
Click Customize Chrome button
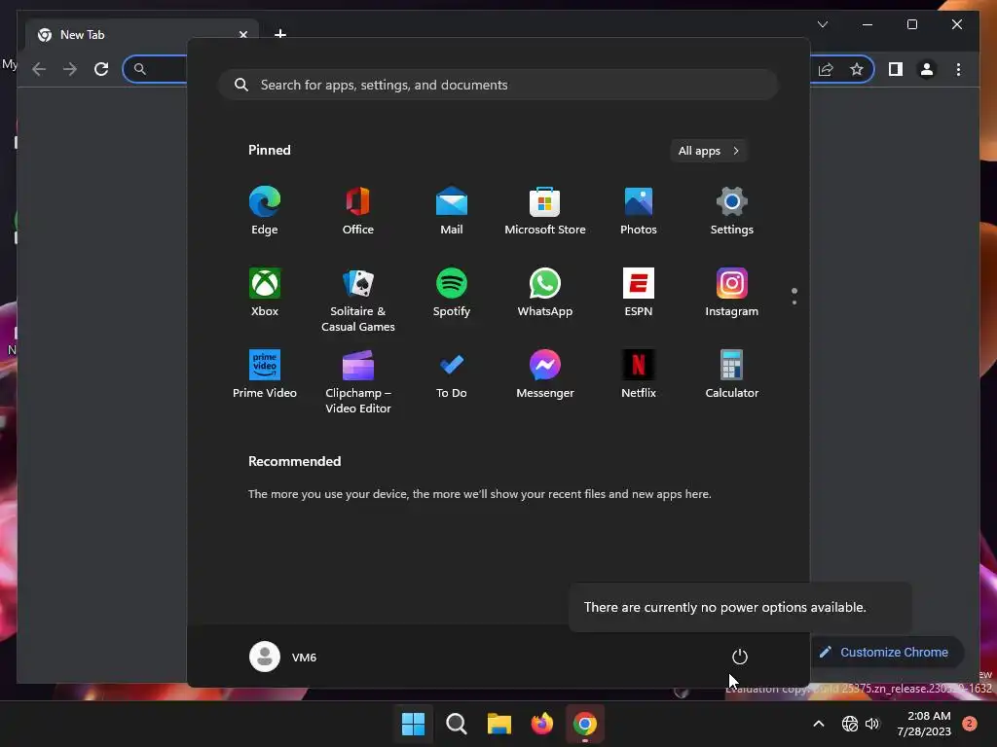(884, 653)
